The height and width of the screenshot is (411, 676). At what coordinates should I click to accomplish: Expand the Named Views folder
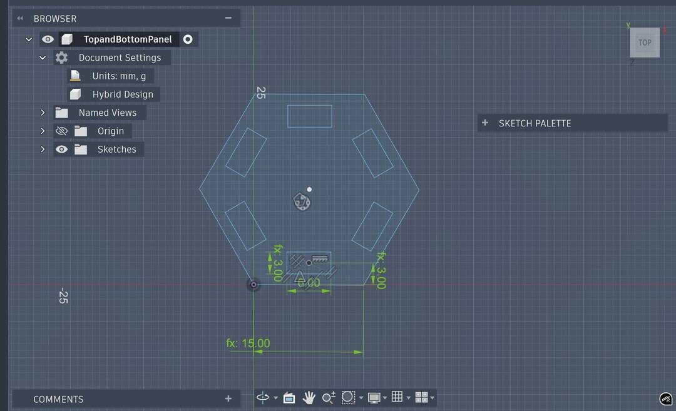[43, 113]
